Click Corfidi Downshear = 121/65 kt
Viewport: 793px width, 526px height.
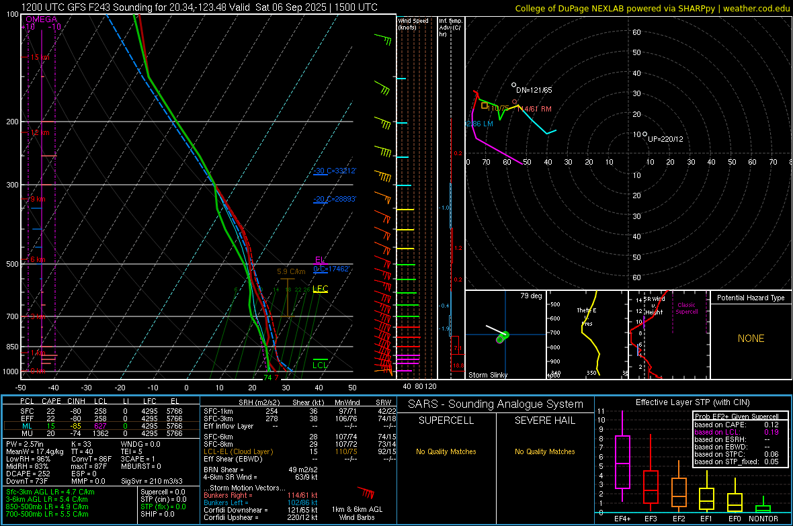261,510
